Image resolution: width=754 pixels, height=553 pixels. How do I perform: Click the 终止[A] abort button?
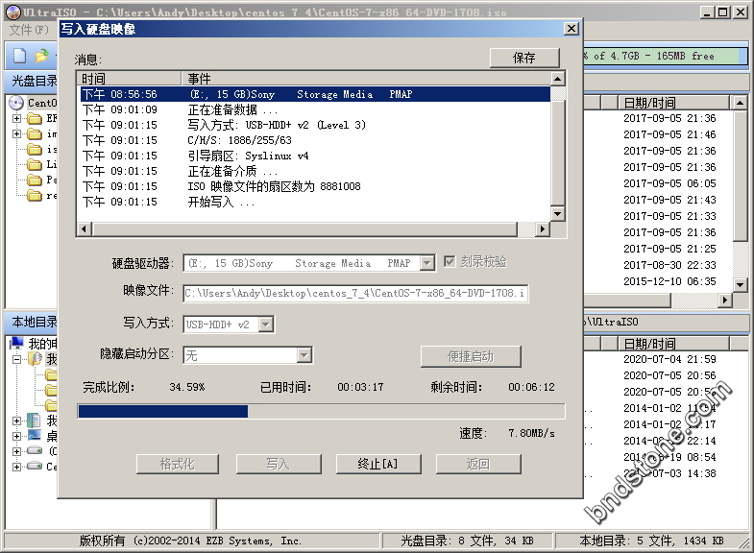pos(378,464)
